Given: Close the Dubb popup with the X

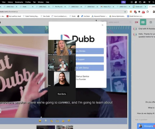Looking at the screenshot, I should [x=103, y=25].
